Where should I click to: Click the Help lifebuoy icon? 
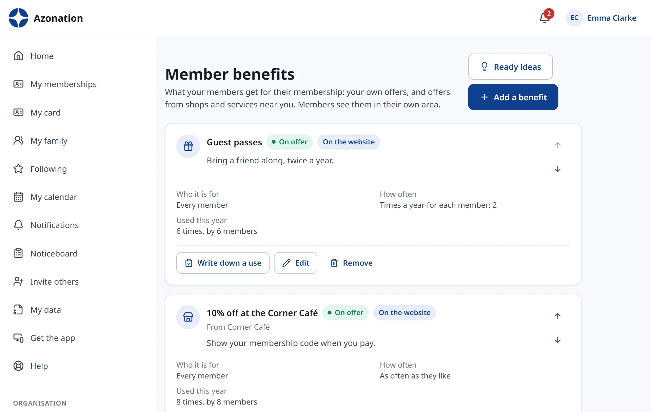pos(18,366)
